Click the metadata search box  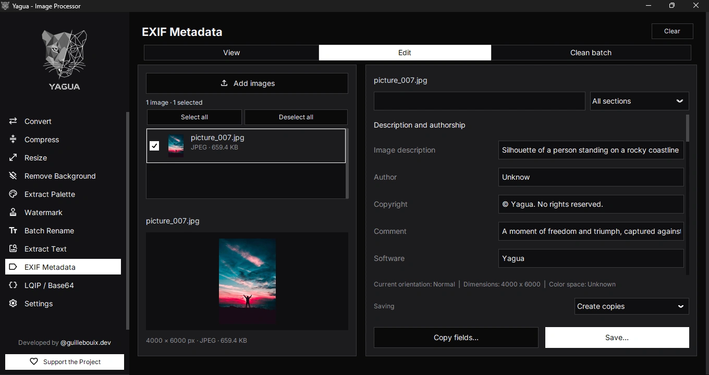(480, 101)
